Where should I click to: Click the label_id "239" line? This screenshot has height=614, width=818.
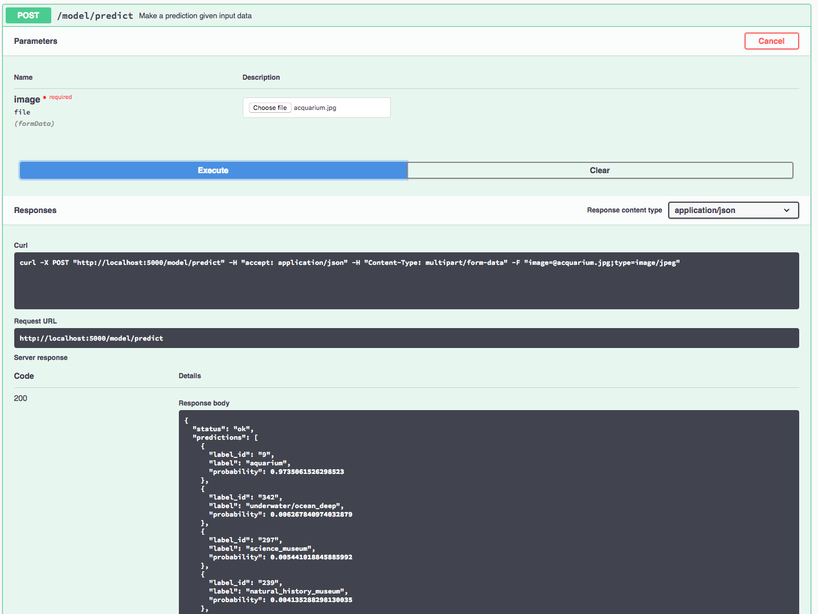246,583
